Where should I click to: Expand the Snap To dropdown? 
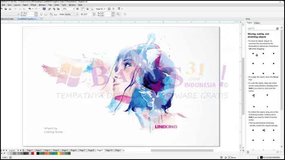100,9
